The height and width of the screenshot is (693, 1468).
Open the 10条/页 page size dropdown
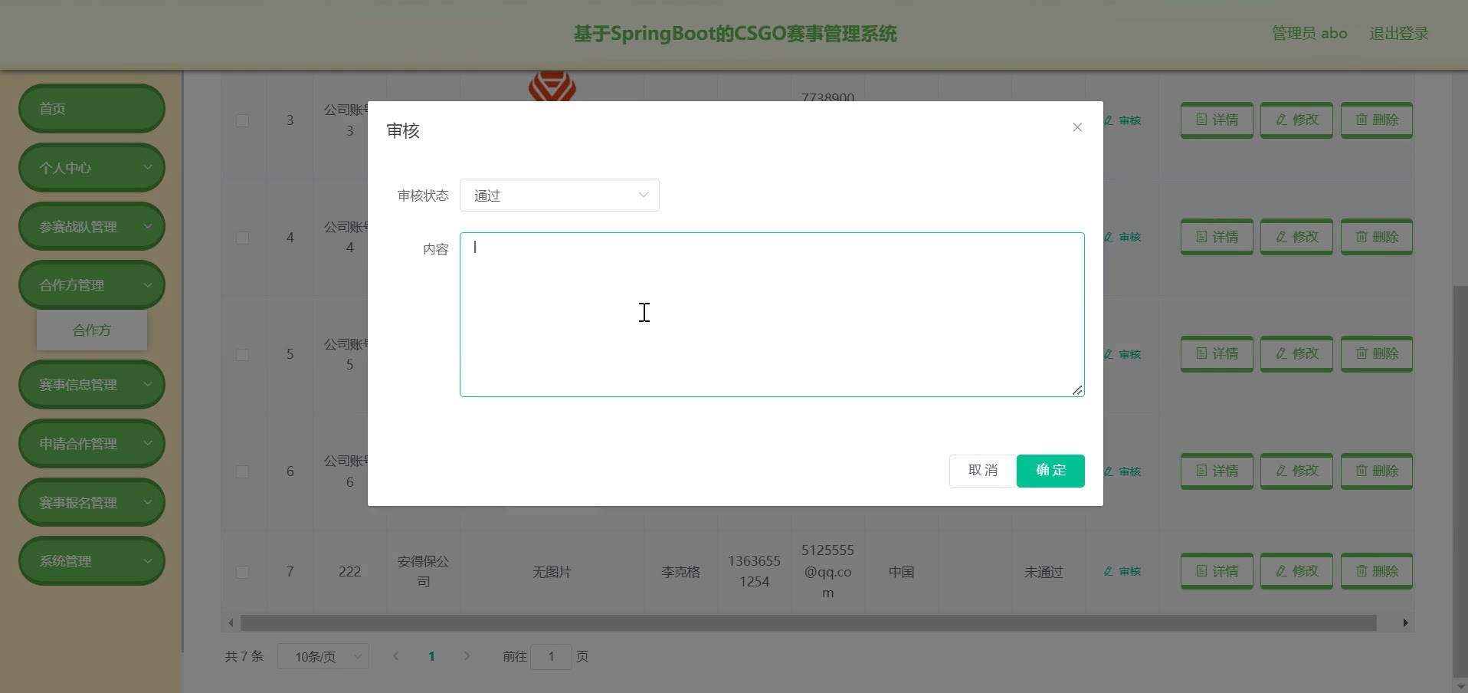pyautogui.click(x=323, y=657)
